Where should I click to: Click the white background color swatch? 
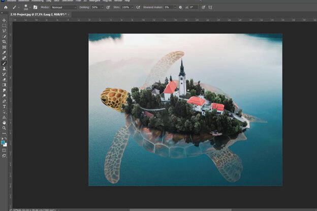(6, 145)
